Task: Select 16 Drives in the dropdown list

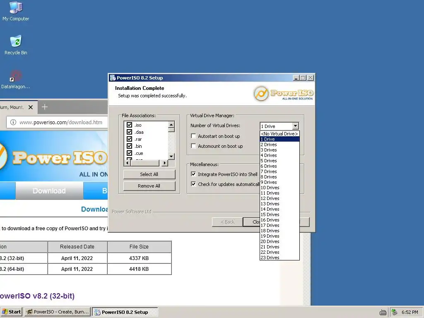Action: [279, 220]
